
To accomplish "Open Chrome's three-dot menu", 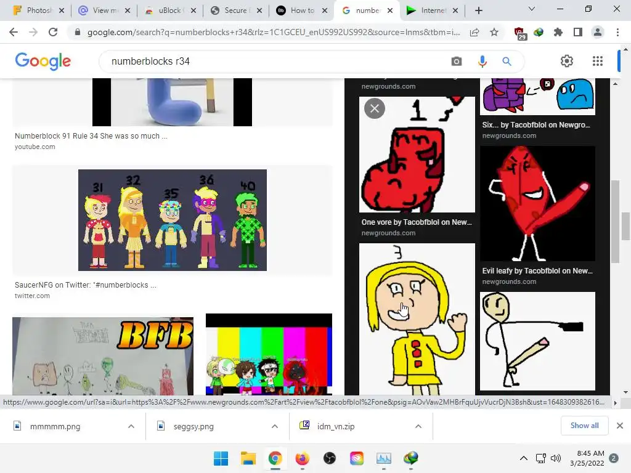I will (x=617, y=32).
